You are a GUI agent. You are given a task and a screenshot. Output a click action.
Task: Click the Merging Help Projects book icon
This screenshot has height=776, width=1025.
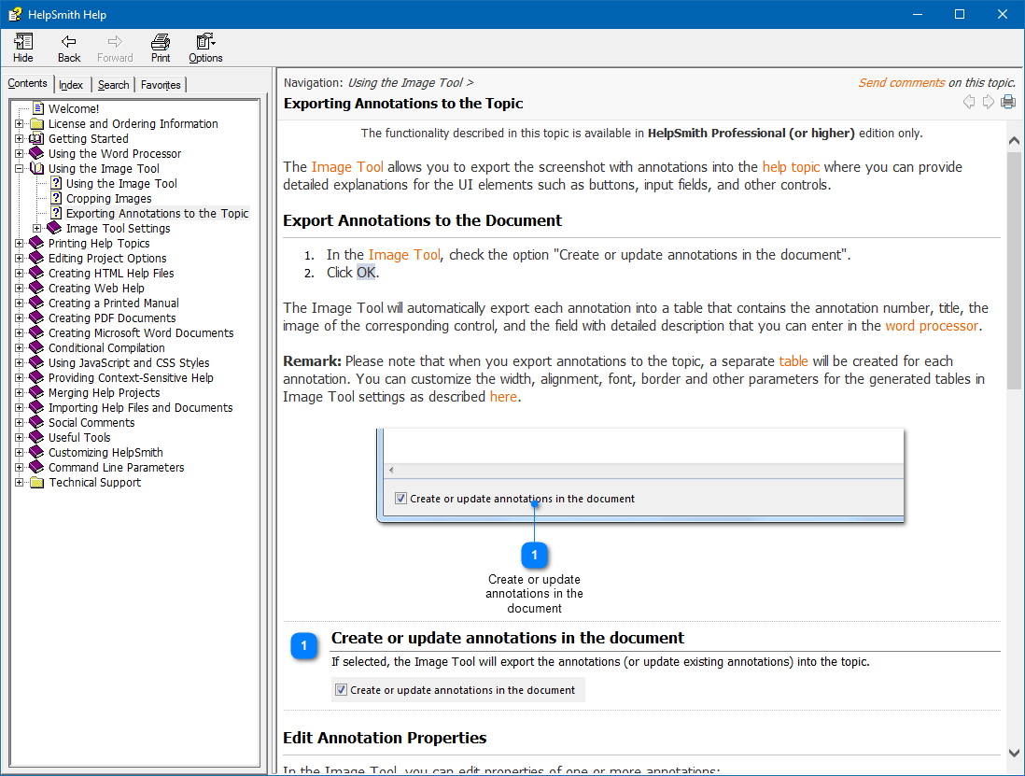37,393
